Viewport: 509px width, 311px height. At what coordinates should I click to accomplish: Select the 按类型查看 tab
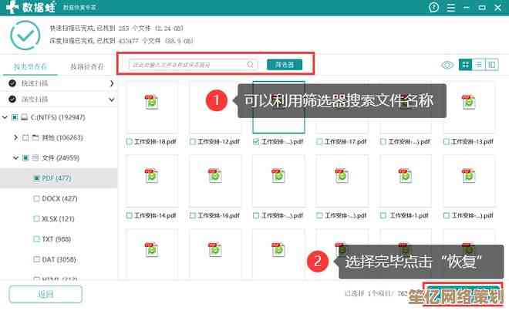coord(28,66)
